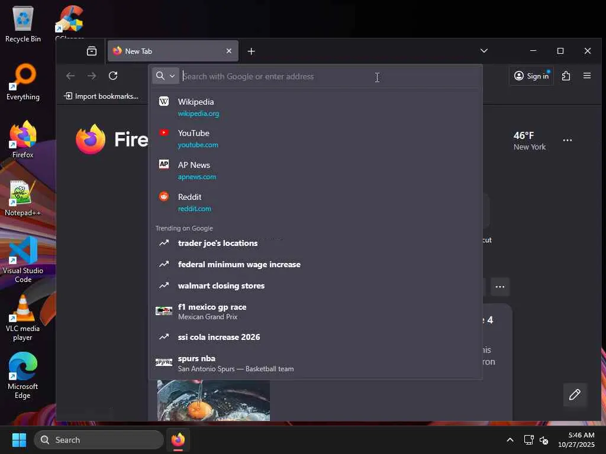Open the fried egg story thumbnail
The image size is (606, 454).
tap(213, 400)
